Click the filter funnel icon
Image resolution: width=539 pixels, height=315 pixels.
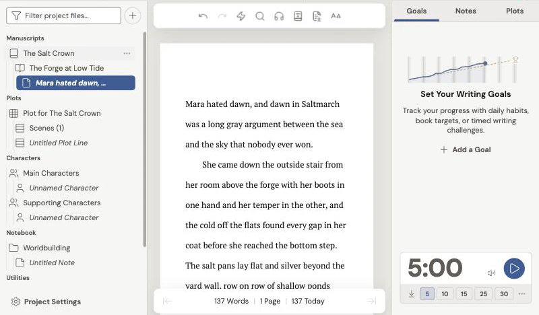point(16,15)
